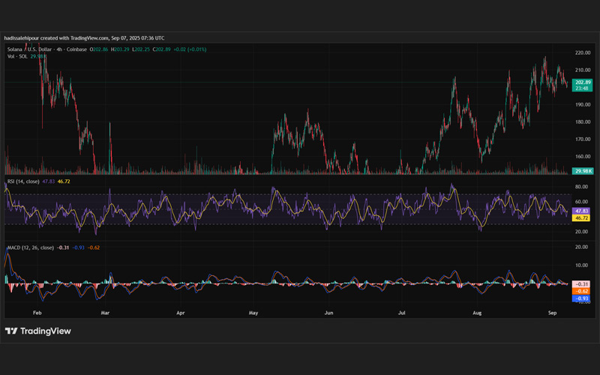The image size is (600, 375).
Task: Click the 220.00 price axis label
Action: coord(583,52)
